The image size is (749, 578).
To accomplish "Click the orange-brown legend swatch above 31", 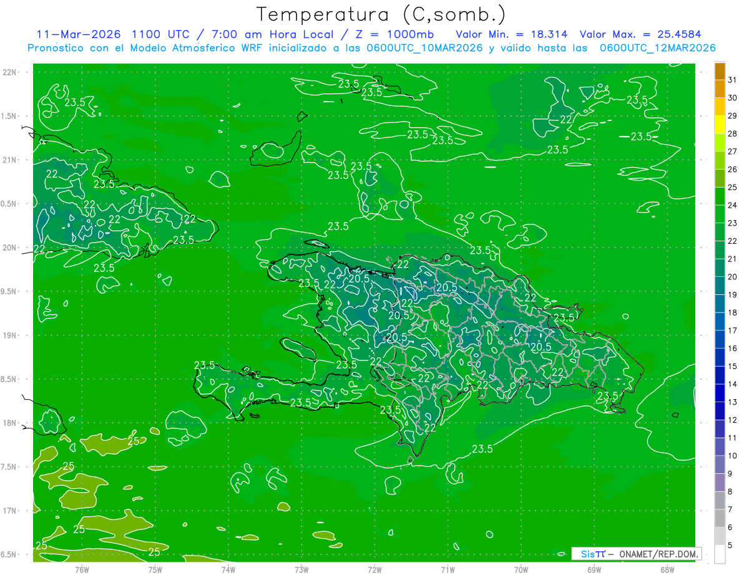I will click(x=720, y=72).
